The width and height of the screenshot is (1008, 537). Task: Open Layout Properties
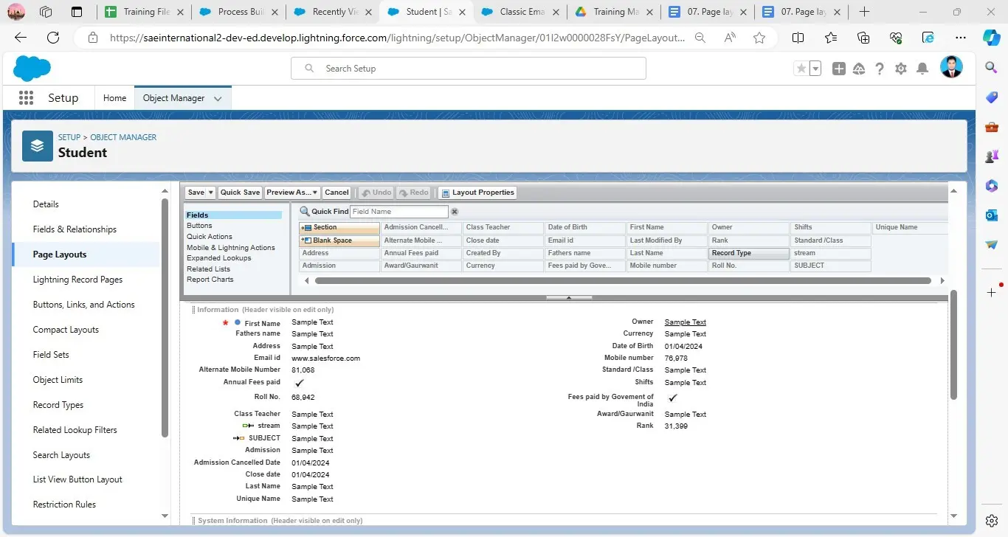[478, 193]
